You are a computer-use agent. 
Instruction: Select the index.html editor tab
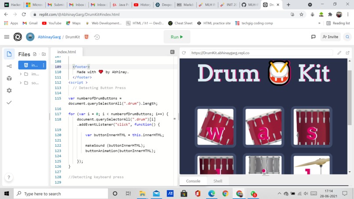(x=67, y=52)
